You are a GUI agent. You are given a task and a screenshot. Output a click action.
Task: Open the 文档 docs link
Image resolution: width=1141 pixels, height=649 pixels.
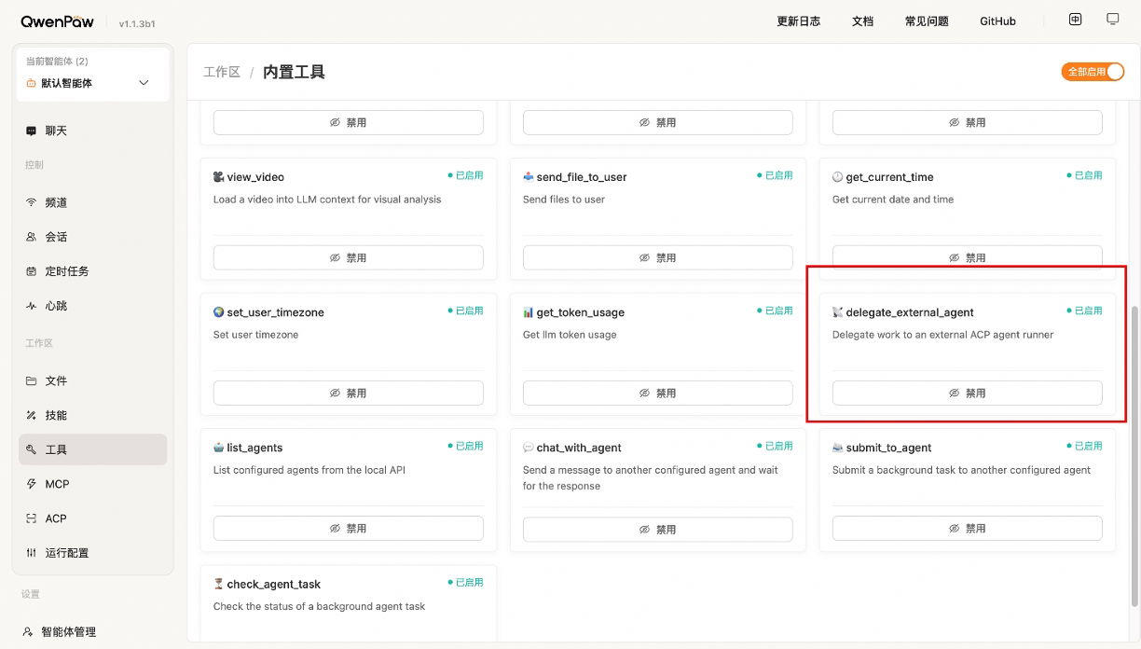(x=862, y=21)
